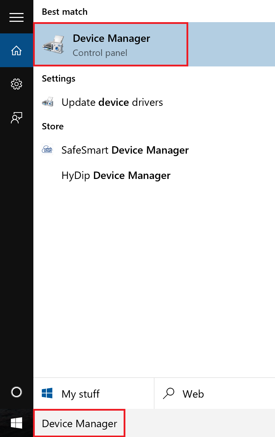
Task: Select the Update device drivers icon
Action: [x=47, y=102]
